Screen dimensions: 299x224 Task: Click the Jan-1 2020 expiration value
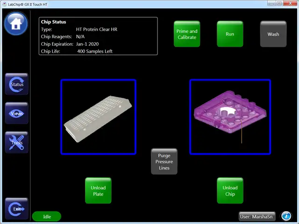[x=87, y=44]
